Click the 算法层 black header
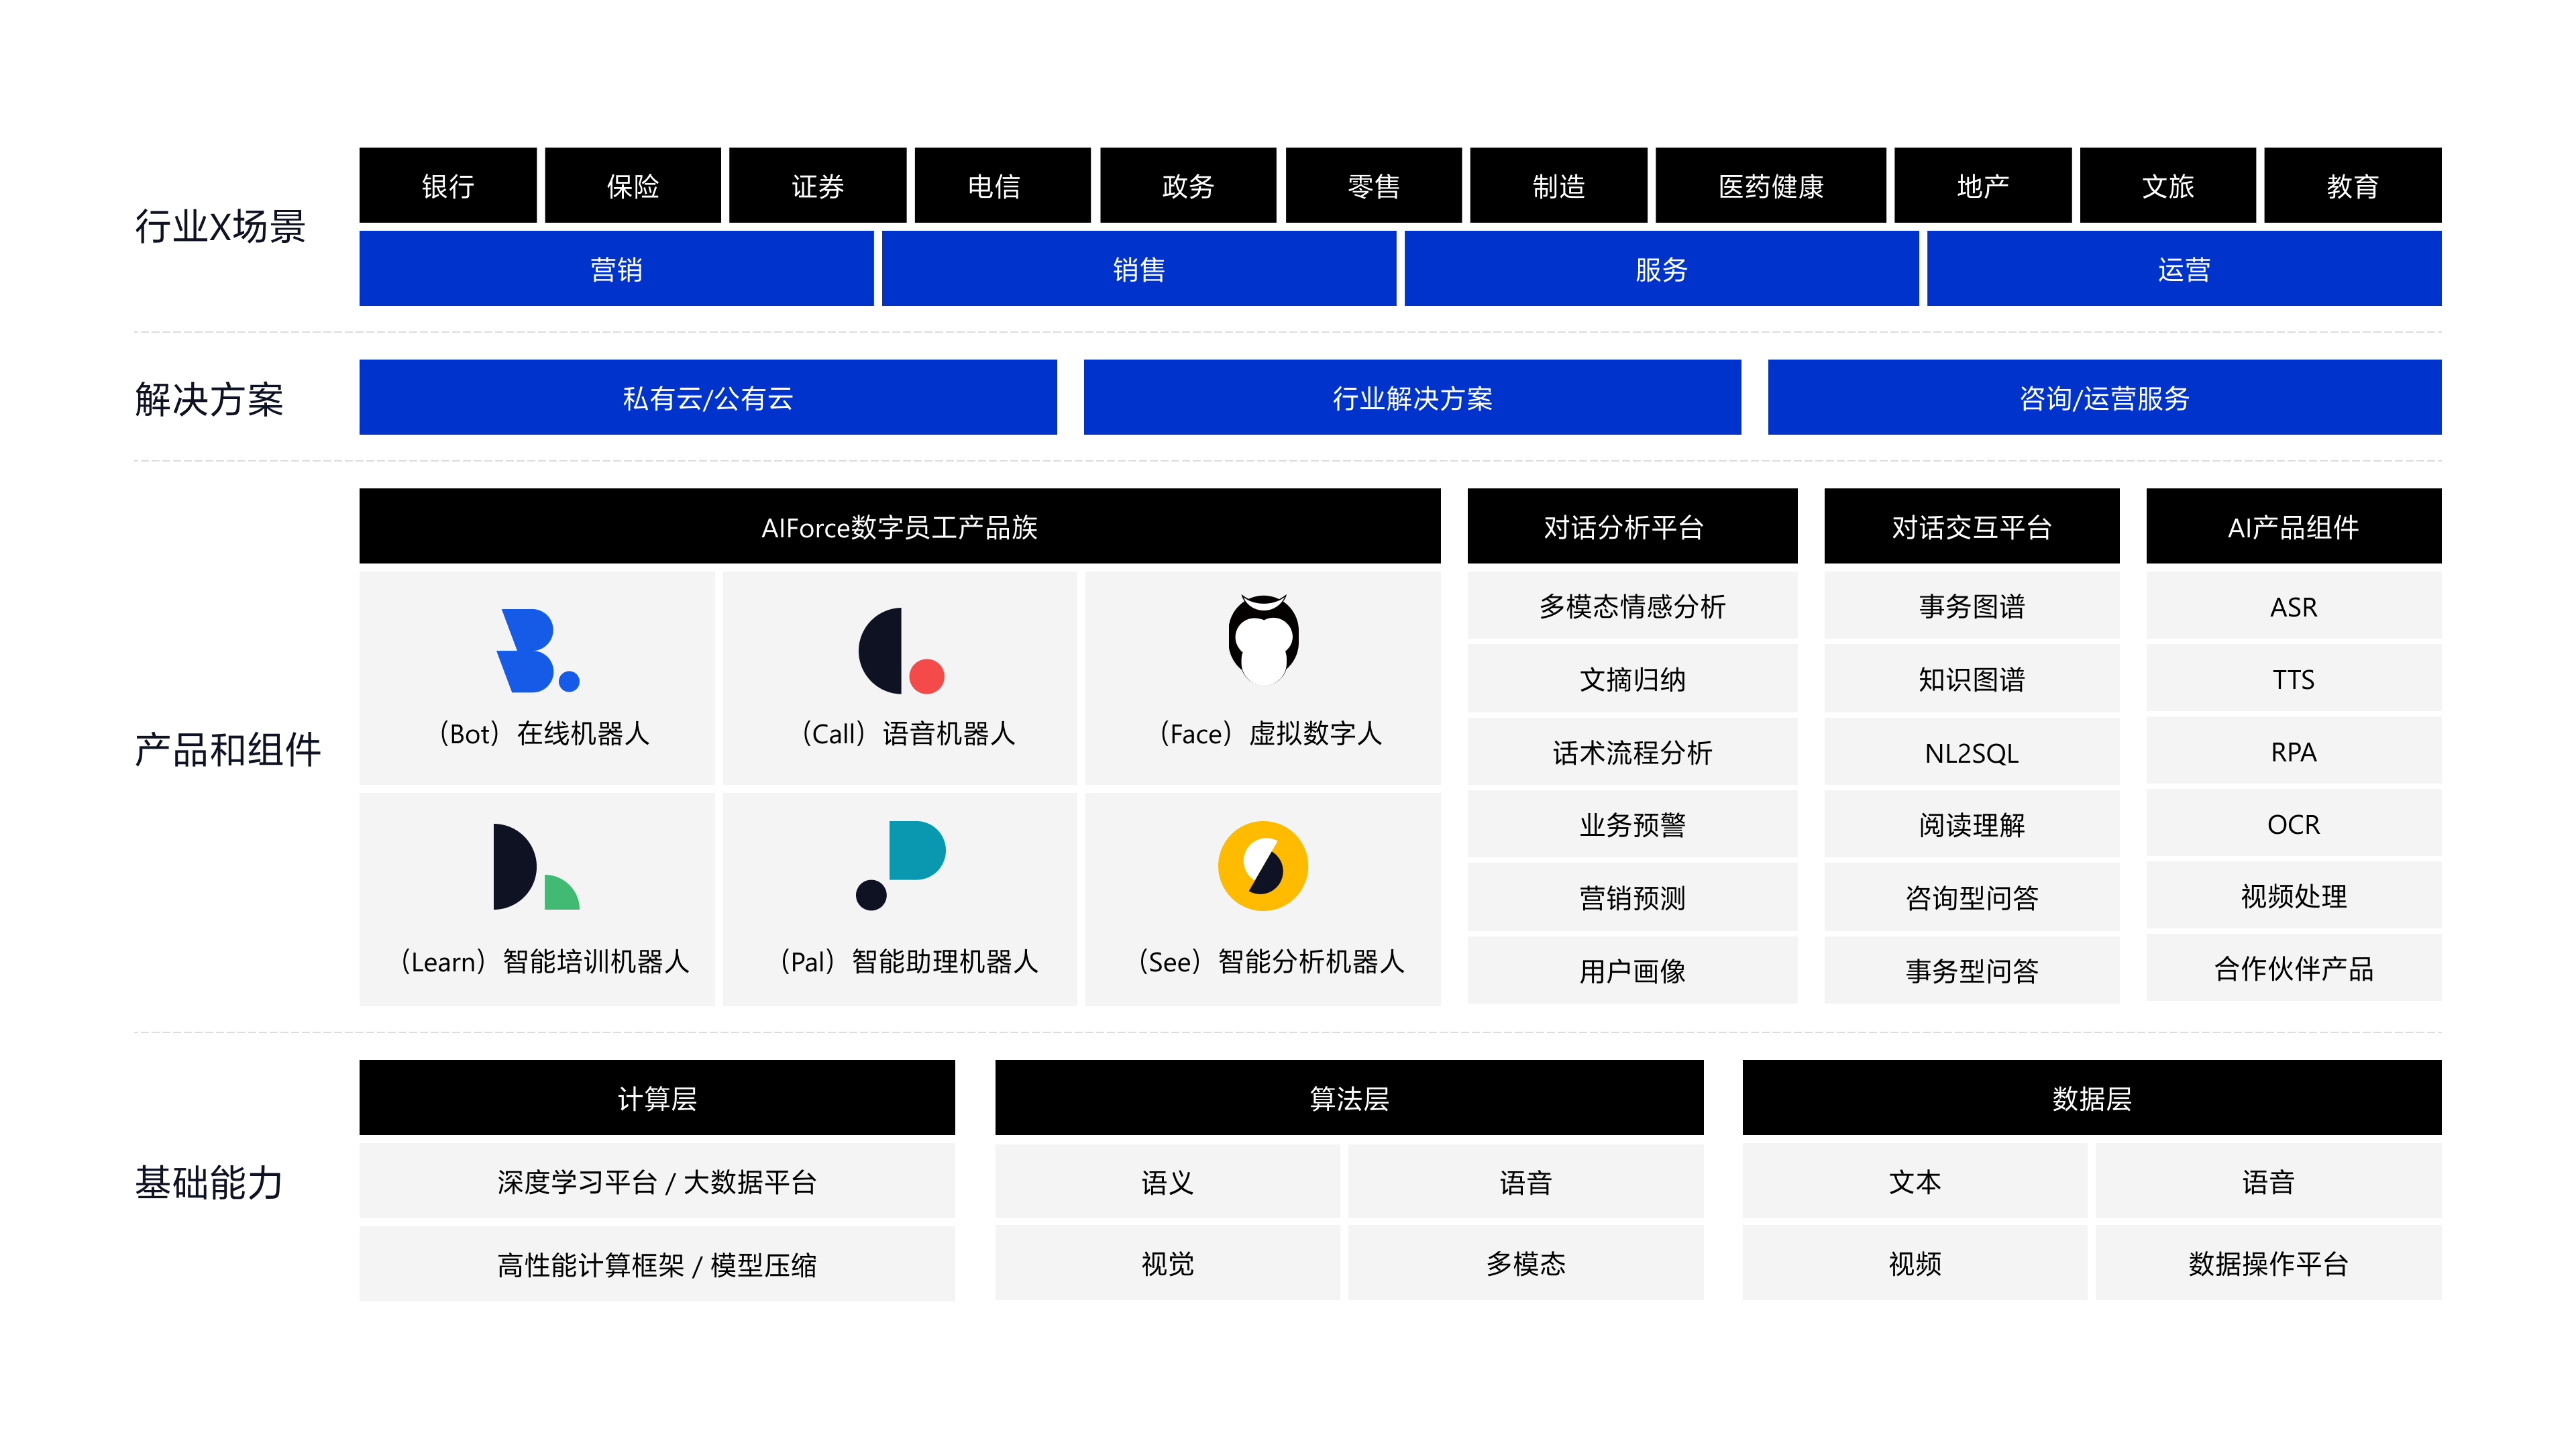This screenshot has width=2576, height=1449. 1348,1098
